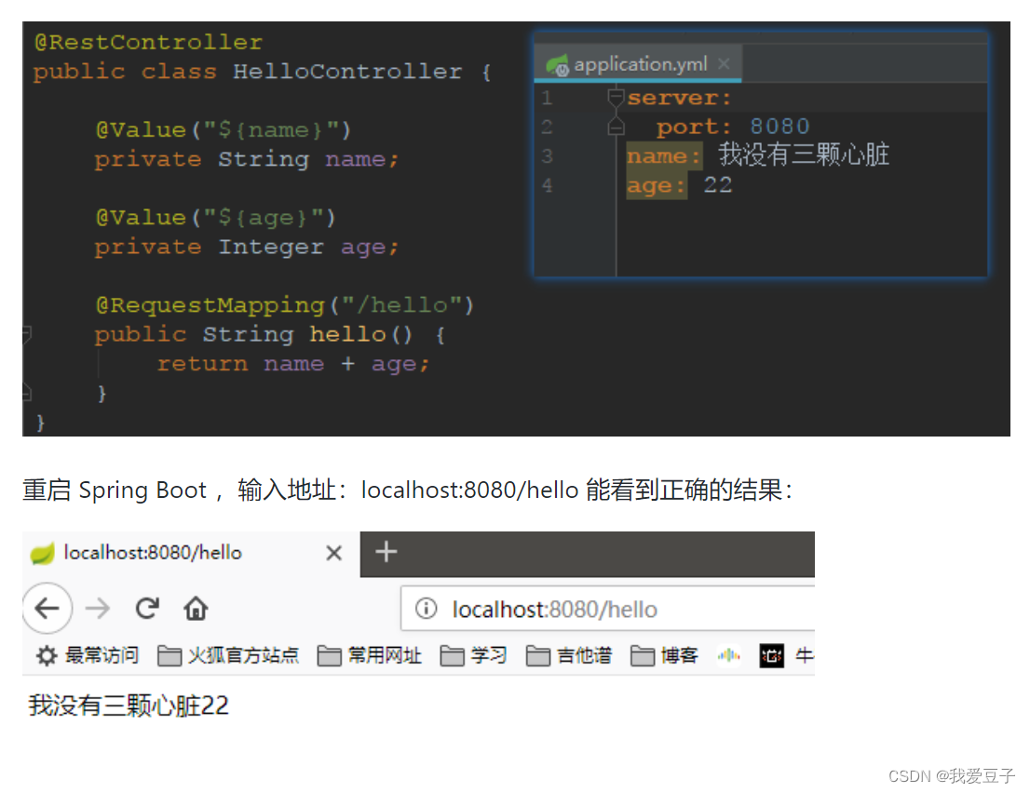This screenshot has height=793, width=1030.
Task: Click the private Integer age field
Action: click(x=247, y=247)
